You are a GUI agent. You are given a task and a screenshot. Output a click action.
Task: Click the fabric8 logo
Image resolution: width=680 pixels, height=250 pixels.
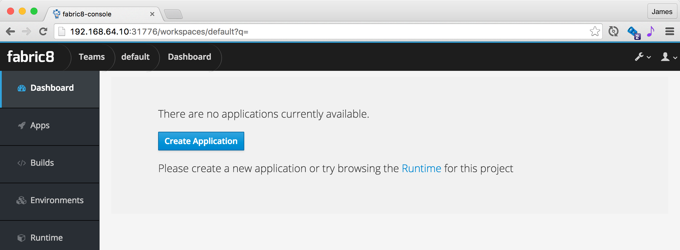coord(31,57)
